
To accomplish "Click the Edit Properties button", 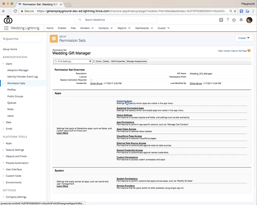I will click(118, 61).
